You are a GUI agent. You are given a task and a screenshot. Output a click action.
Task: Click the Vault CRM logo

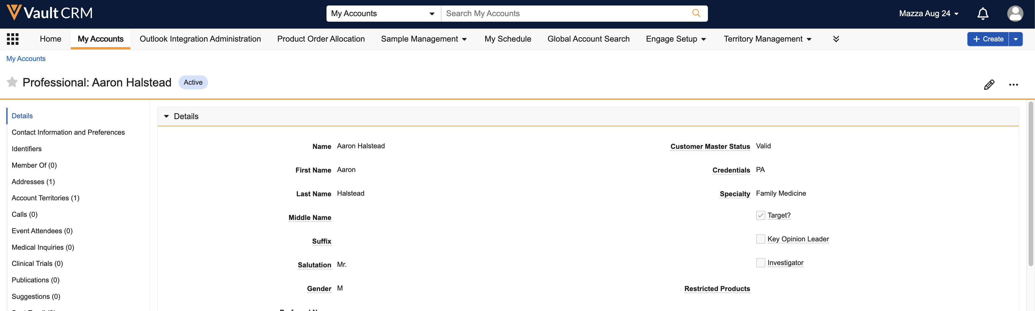click(x=50, y=13)
